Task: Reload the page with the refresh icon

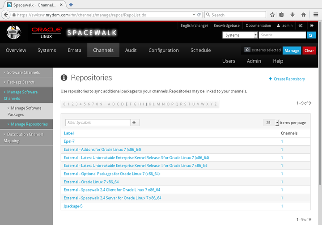Action: (199, 15)
